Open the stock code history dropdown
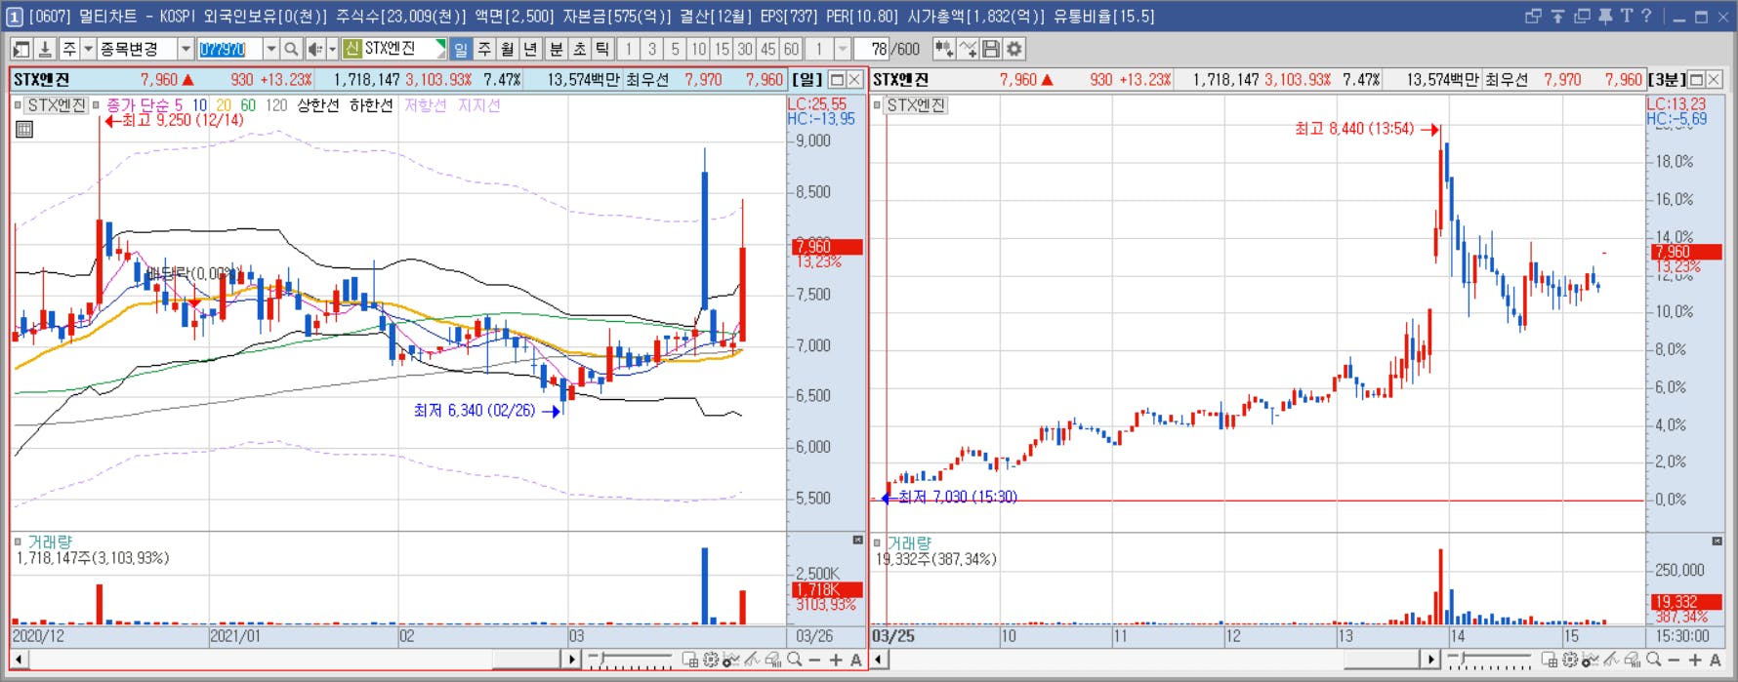The image size is (1738, 682). click(270, 49)
